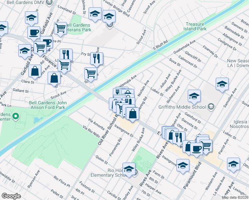Image resolution: width=249 pixels, height=200 pixels.
Task: Click the Harper Ave label
Action: pos(153,189)
